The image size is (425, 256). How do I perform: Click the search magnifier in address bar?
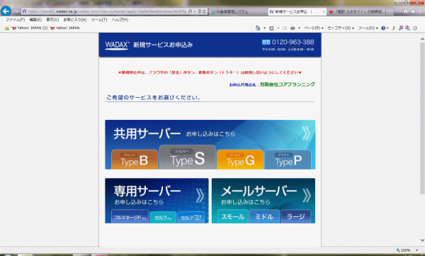190,11
